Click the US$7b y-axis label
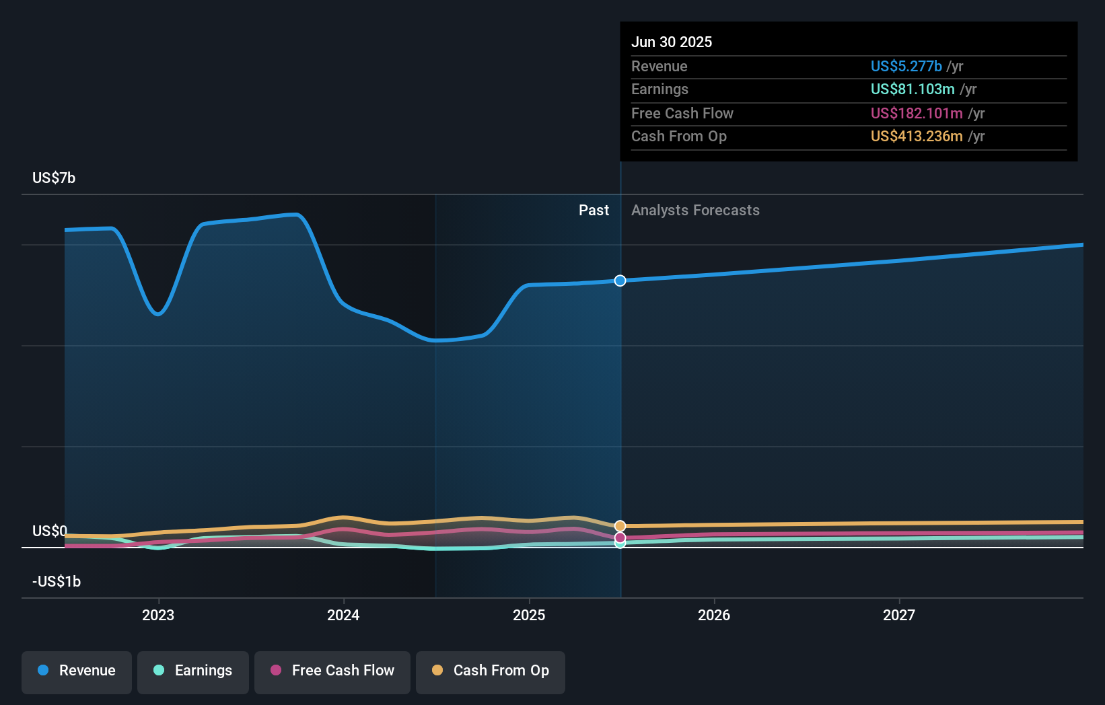Viewport: 1105px width, 705px height. click(54, 178)
